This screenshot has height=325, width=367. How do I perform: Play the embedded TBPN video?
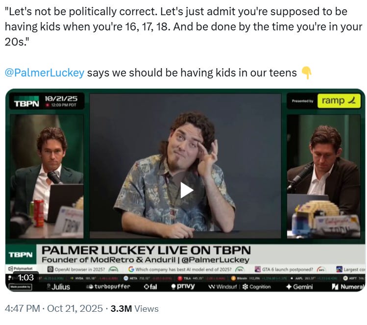click(187, 190)
